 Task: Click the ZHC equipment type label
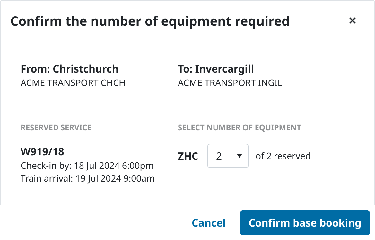tap(188, 156)
